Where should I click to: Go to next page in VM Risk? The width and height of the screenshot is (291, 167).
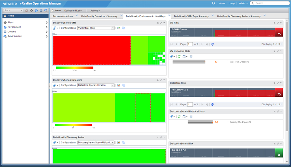coord(202,44)
